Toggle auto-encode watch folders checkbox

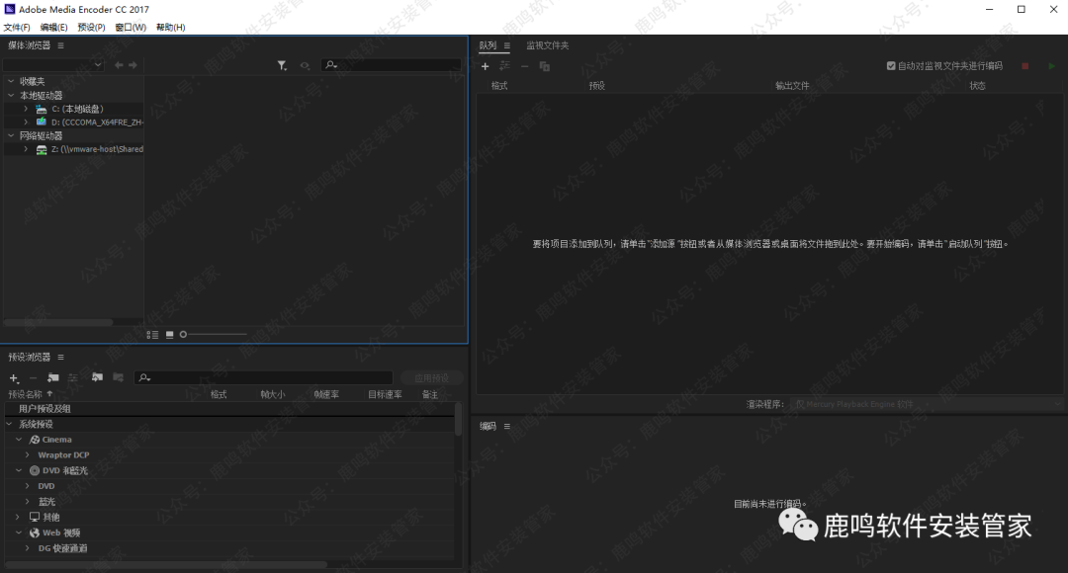click(892, 66)
